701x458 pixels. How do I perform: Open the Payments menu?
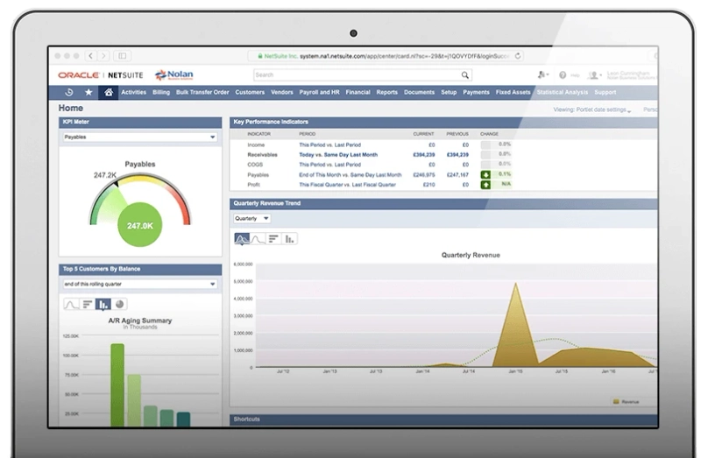(476, 93)
